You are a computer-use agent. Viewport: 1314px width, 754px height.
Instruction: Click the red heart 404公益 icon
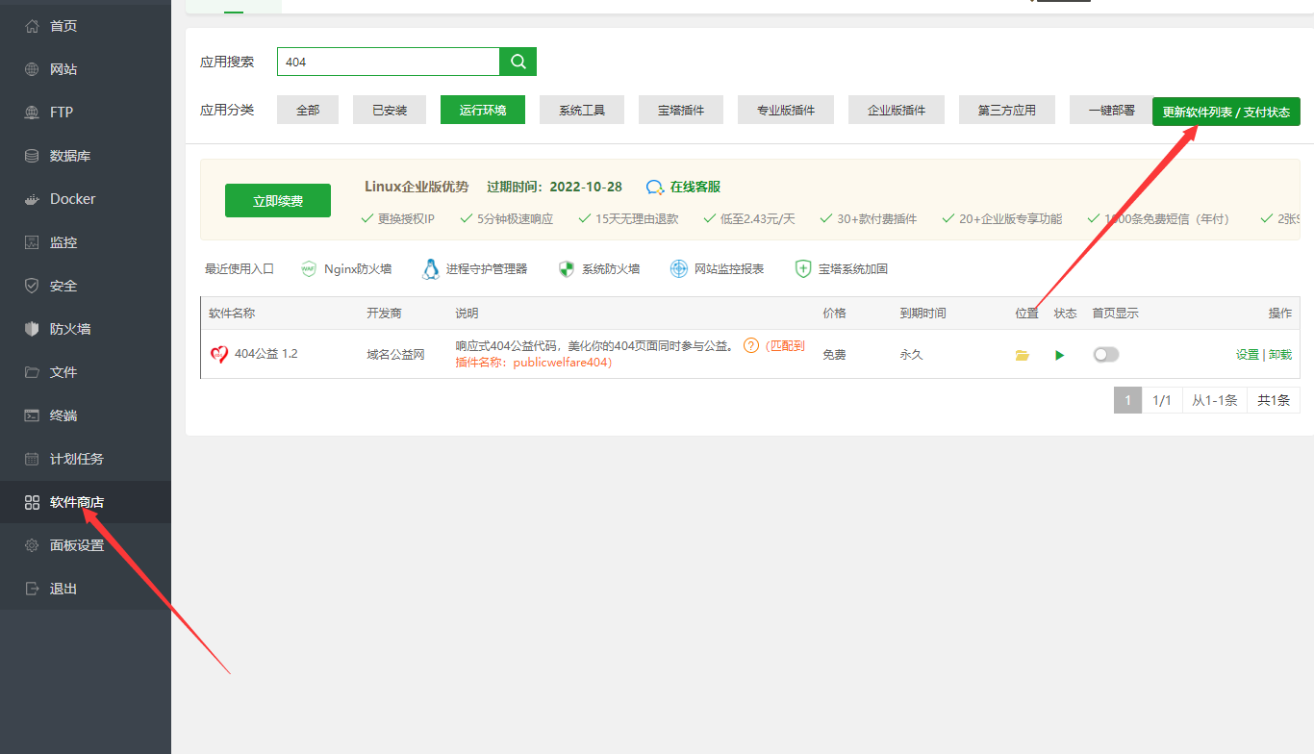click(219, 355)
